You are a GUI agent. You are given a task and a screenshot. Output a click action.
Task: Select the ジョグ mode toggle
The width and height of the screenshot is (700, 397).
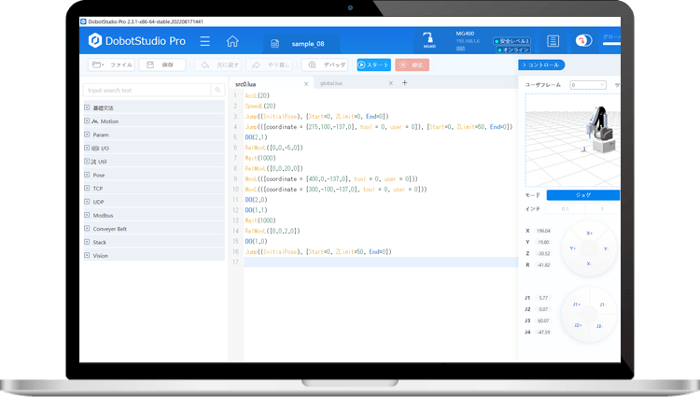[581, 194]
